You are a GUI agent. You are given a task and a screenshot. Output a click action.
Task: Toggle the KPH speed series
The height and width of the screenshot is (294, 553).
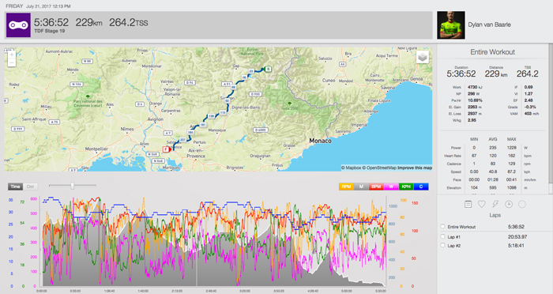pos(406,187)
